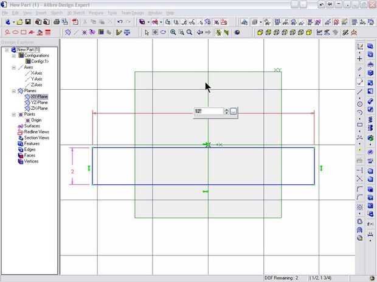
Task: Select ZX-Plane in the Design Explorer
Action: tap(39, 109)
